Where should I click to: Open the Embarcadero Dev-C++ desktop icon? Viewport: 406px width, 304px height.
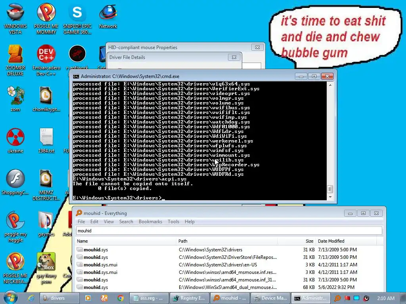click(46, 60)
